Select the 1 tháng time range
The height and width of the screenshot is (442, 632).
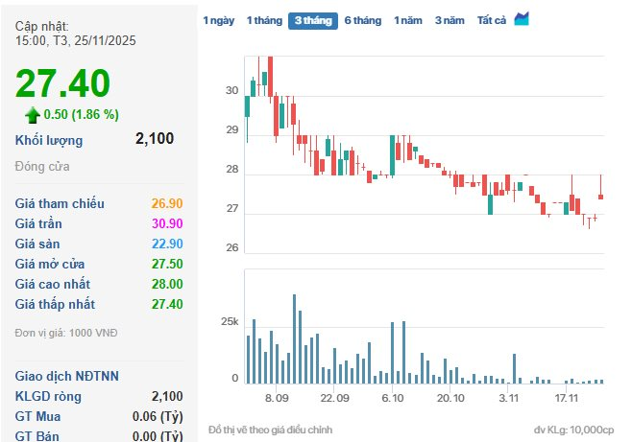click(263, 21)
